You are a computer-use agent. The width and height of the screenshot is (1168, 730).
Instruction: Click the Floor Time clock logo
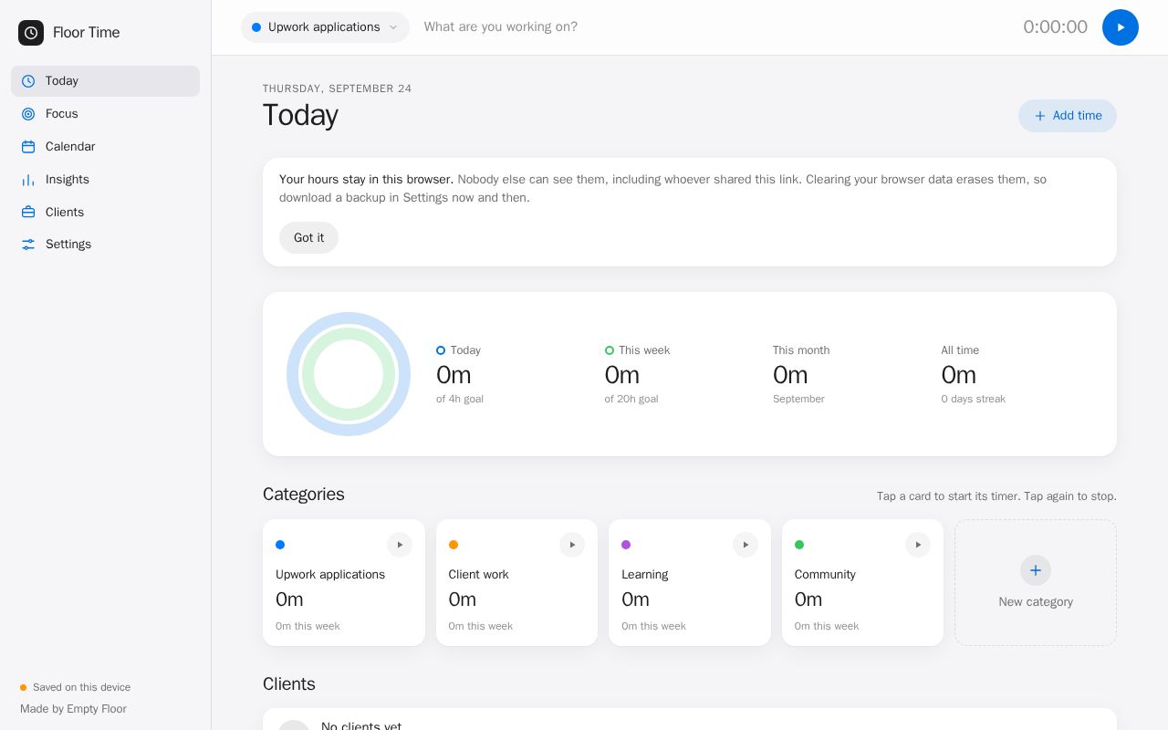point(31,33)
